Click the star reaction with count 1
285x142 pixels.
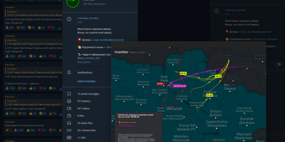tap(8, 130)
